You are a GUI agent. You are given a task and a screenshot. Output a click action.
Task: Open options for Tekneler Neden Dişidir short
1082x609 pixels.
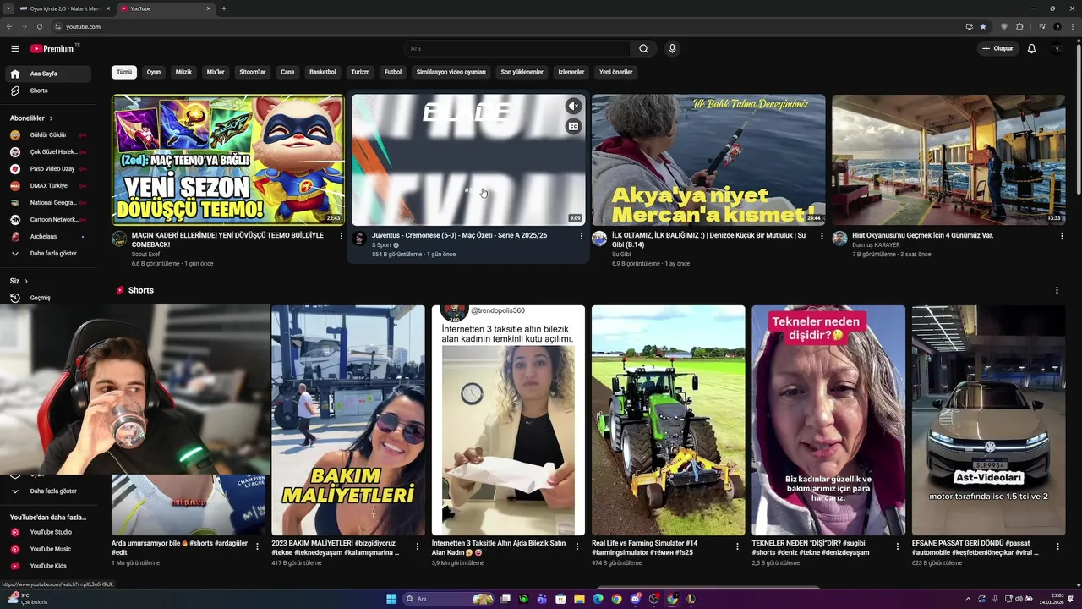[x=898, y=546]
